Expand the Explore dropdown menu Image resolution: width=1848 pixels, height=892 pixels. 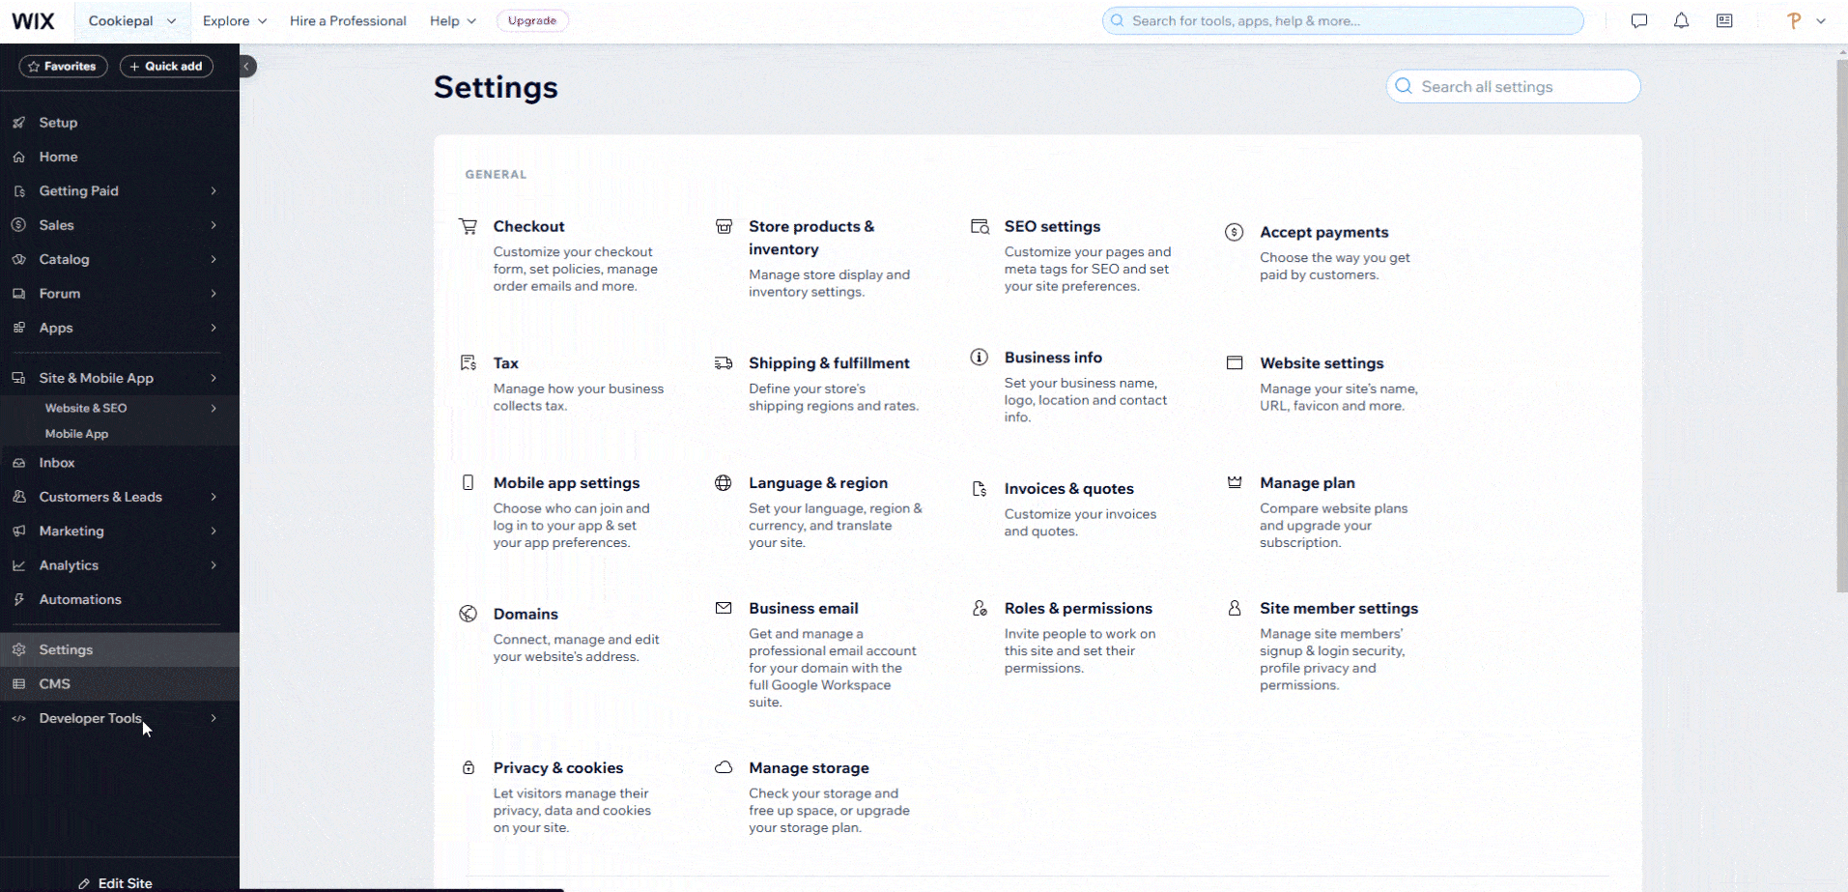[x=234, y=21]
